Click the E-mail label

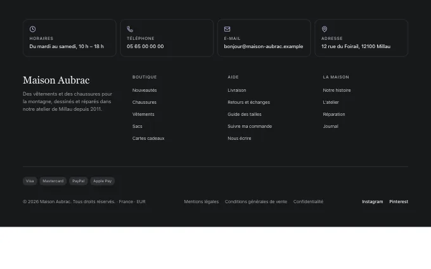coord(232,39)
